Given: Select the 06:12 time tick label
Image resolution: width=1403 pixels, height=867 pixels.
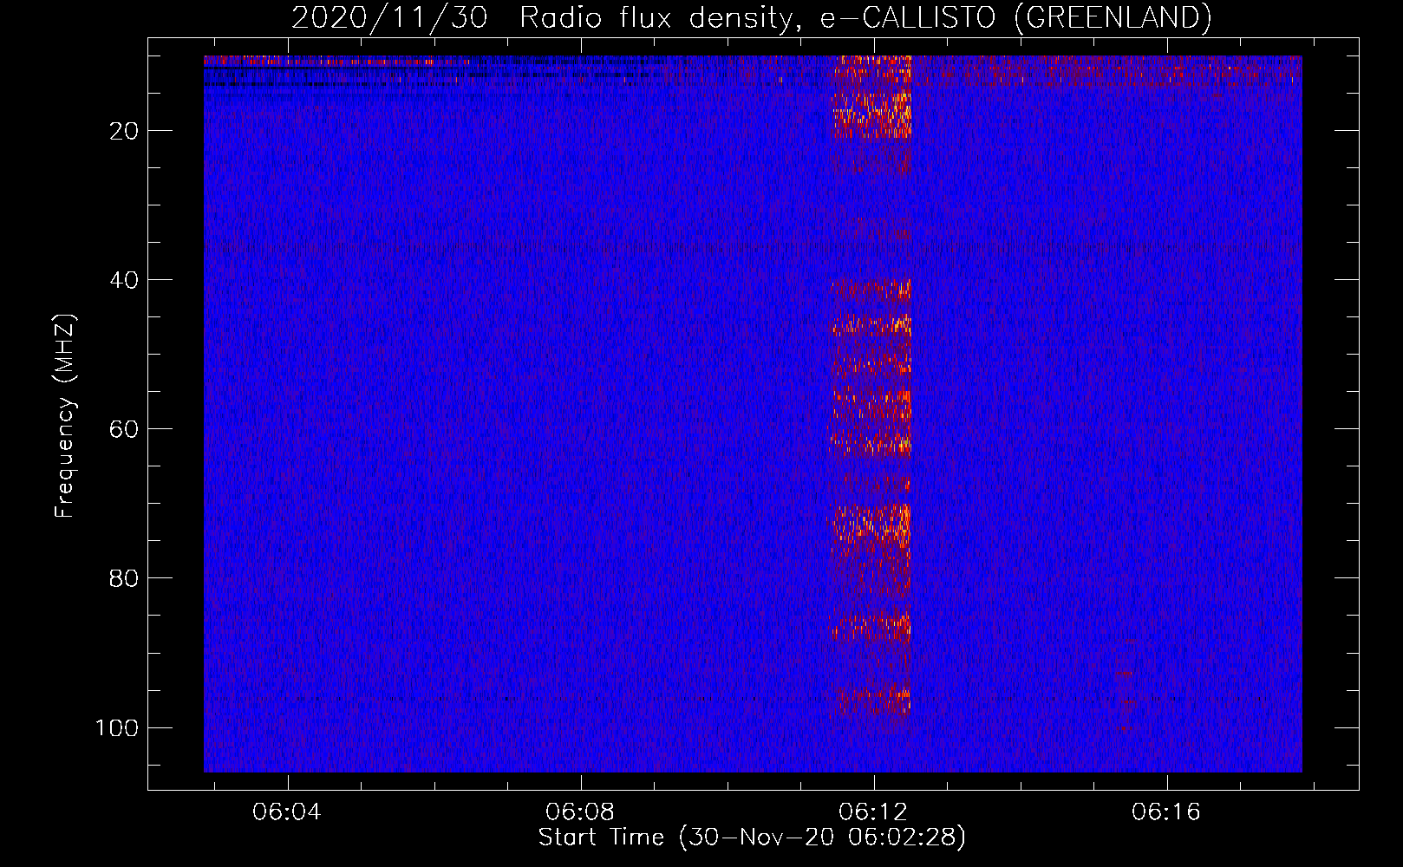Looking at the screenshot, I should [x=873, y=812].
